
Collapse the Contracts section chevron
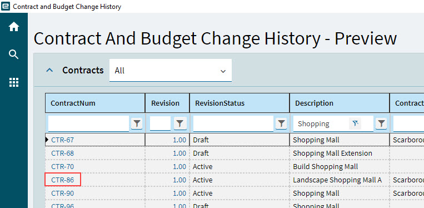coord(49,70)
